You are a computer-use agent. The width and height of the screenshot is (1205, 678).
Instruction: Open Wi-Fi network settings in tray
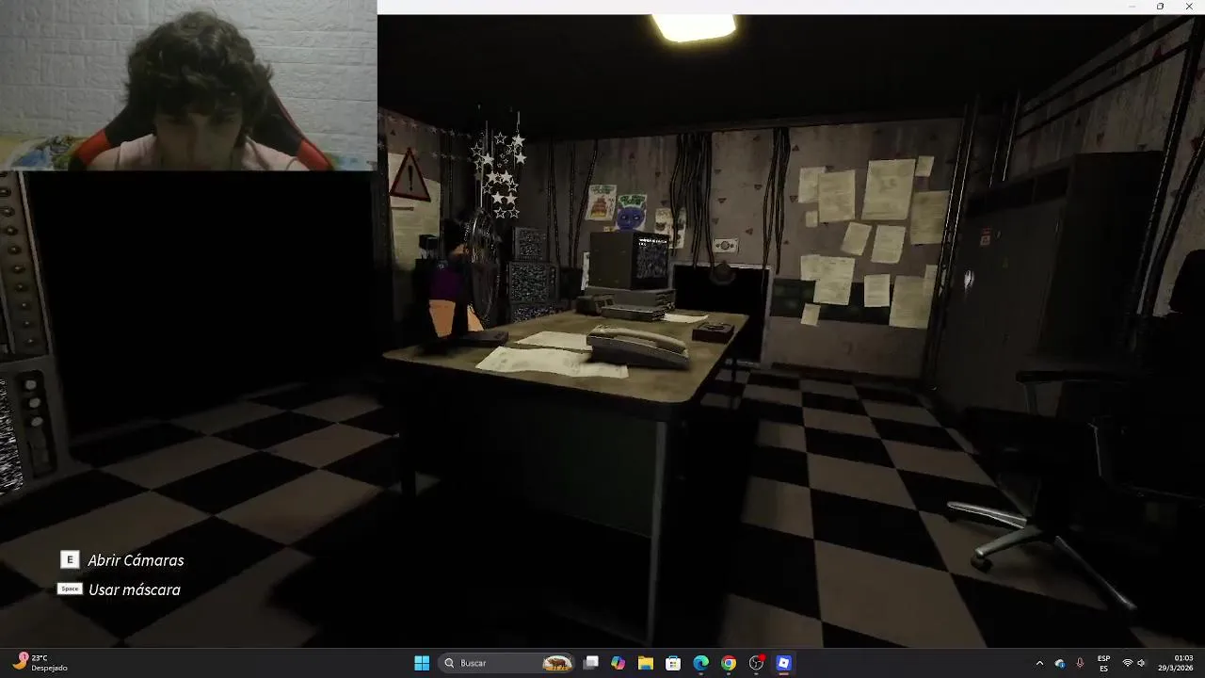click(1127, 663)
